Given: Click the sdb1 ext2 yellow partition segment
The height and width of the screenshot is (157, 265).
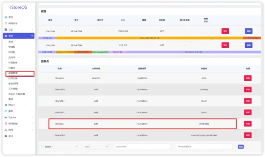Looking at the screenshot, I should [65, 52].
